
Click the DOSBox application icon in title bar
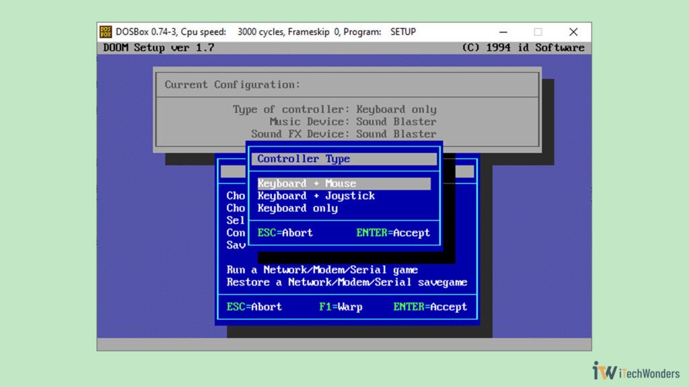pyautogui.click(x=107, y=31)
